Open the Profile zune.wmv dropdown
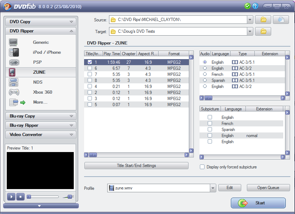This screenshot has height=214, width=295. coord(213,188)
